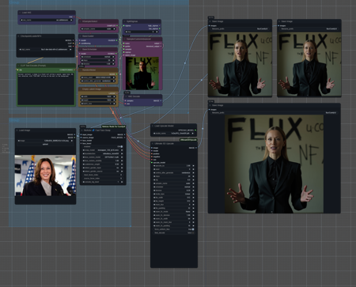Collapse the CLIP Text Encode (Prompt) node
The image size is (356, 287).
coord(18,66)
